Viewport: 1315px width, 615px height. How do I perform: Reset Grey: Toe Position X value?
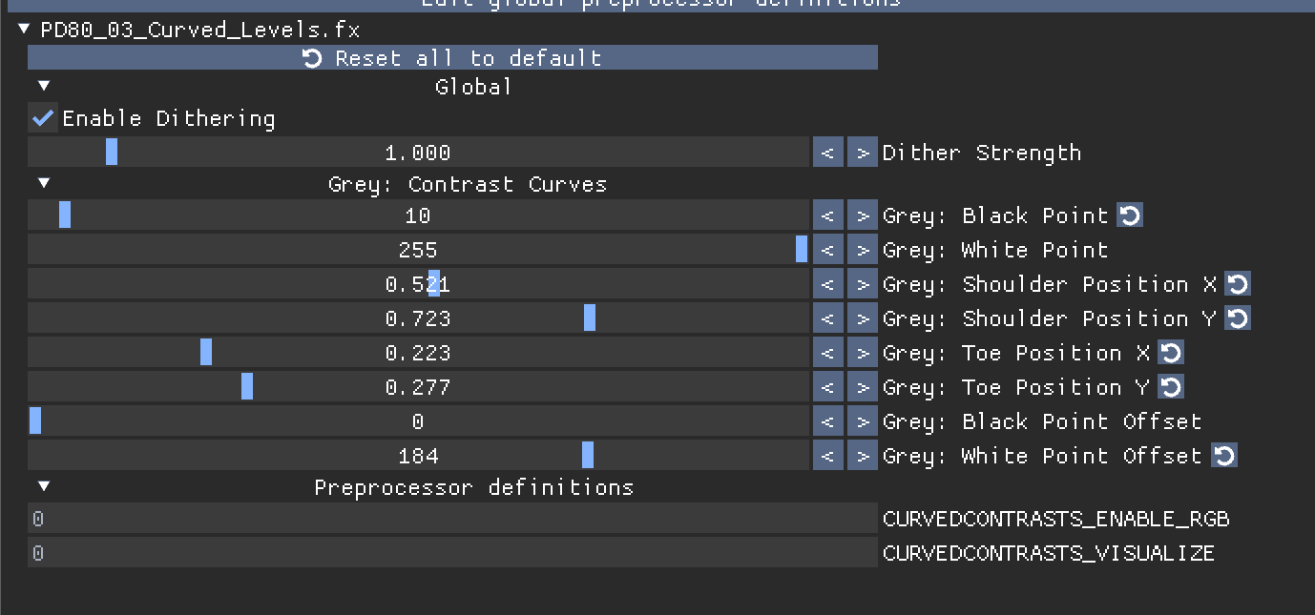[1171, 353]
